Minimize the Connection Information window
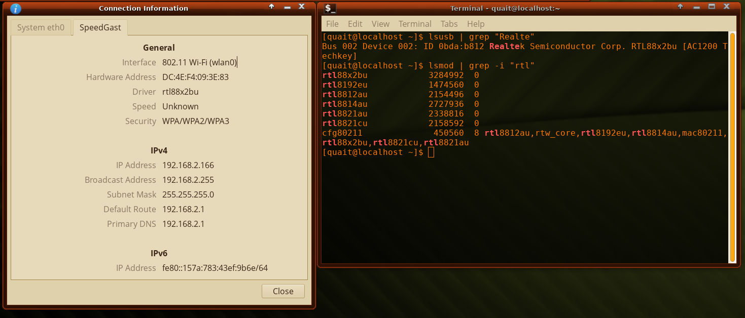Image resolution: width=745 pixels, height=318 pixels. coord(287,7)
